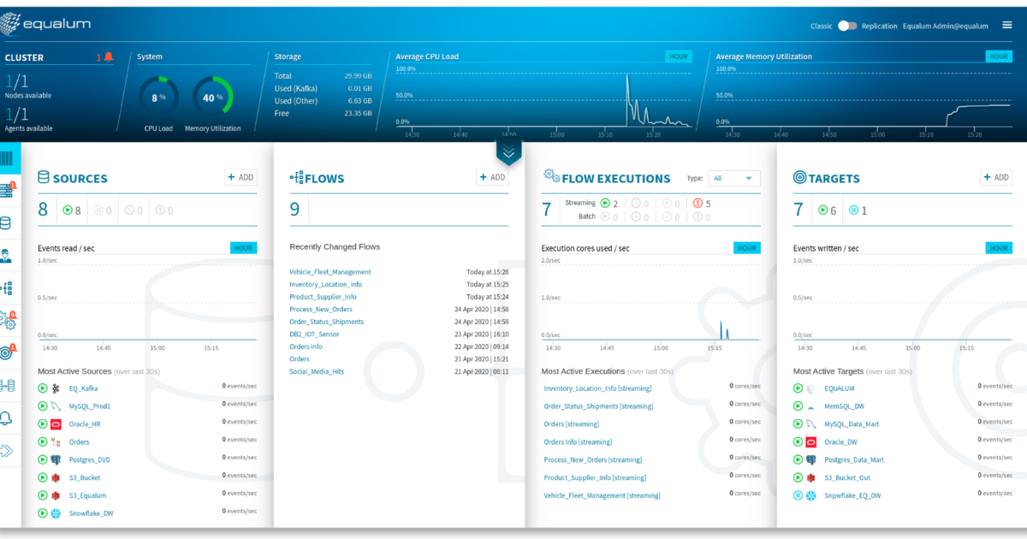Click the streaming running executions icon

point(605,204)
